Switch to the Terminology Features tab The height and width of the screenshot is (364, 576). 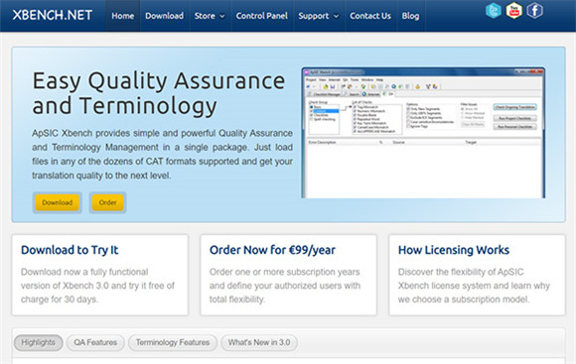[173, 342]
